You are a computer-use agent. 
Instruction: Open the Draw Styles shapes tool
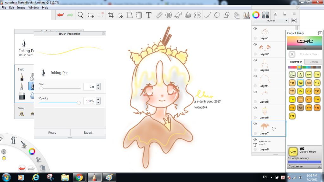(227, 15)
